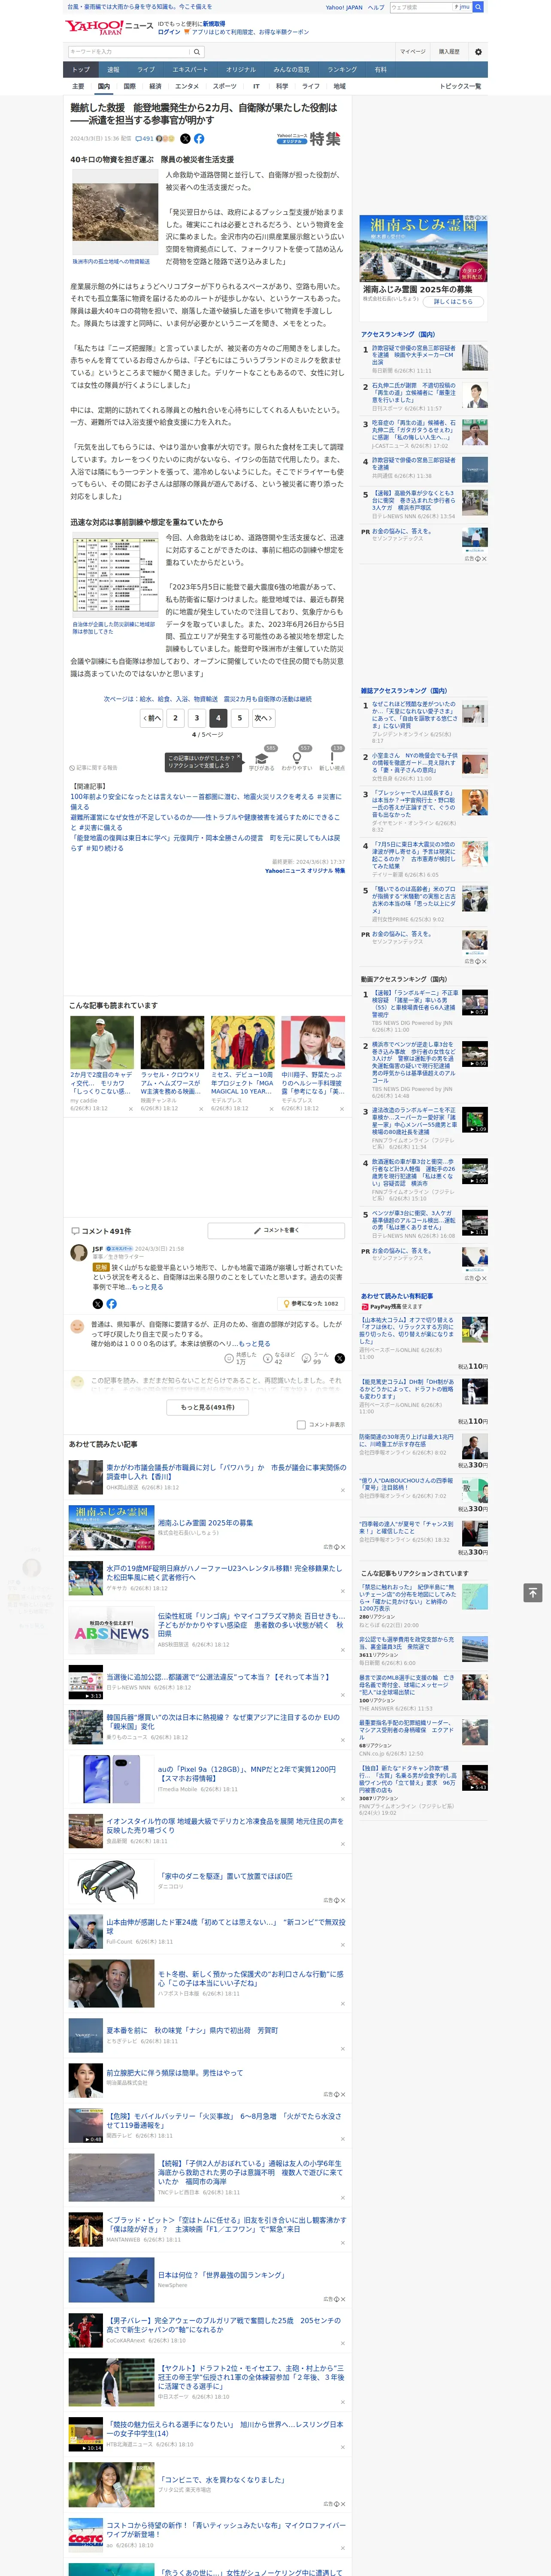Image resolution: width=551 pixels, height=2576 pixels.
Task: Share JSF comment on X
Action: (97, 1303)
